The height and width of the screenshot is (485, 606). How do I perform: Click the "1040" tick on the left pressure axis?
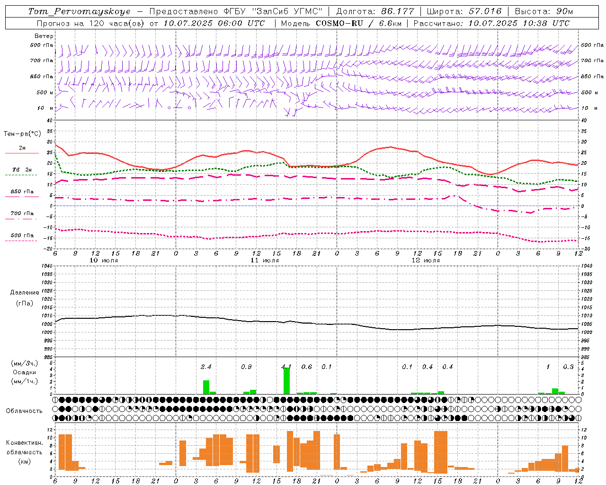(46, 266)
